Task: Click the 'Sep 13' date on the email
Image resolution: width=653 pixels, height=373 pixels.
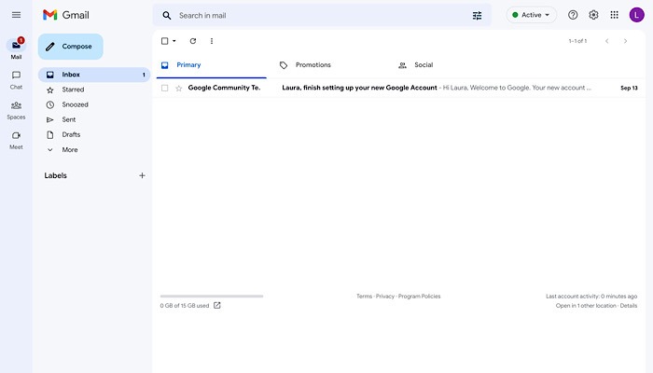Action: (x=629, y=88)
